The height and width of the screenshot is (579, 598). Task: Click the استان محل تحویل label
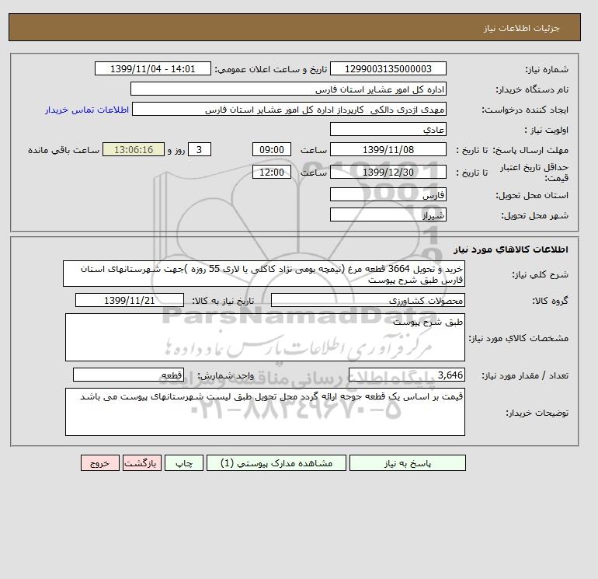[x=532, y=195]
